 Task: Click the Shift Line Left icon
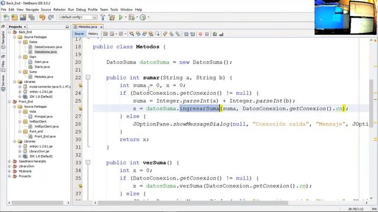[186, 34]
